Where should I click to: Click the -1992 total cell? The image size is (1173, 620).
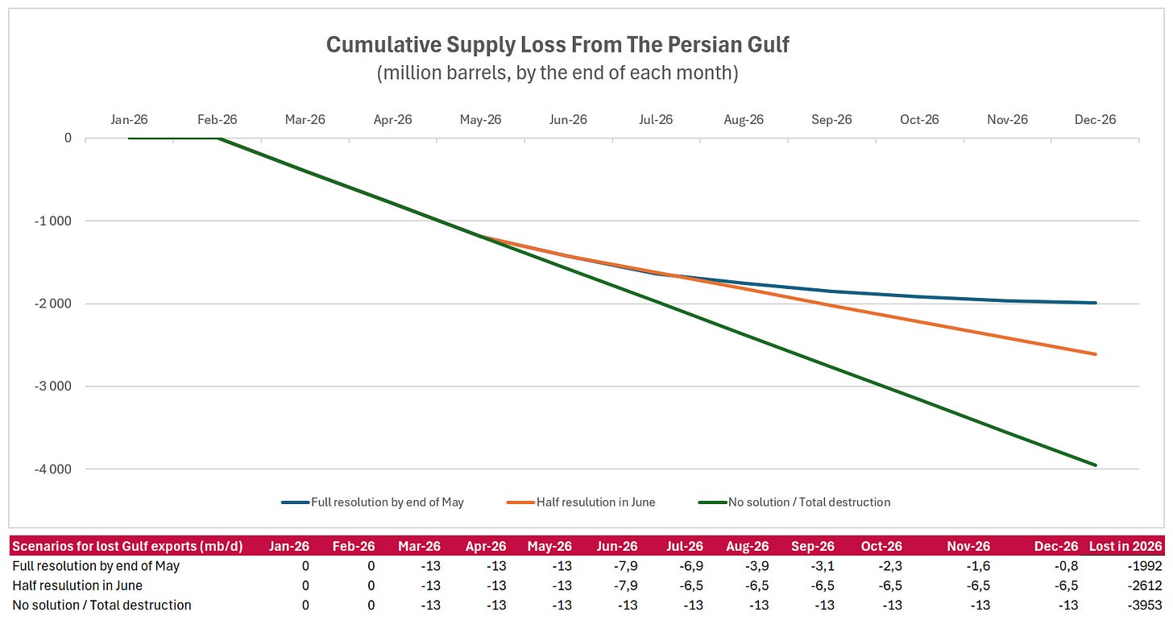pos(1146,566)
